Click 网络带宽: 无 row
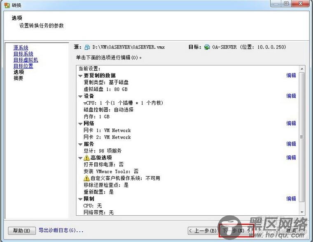The width and height of the screenshot is (313, 242). (x=98, y=212)
